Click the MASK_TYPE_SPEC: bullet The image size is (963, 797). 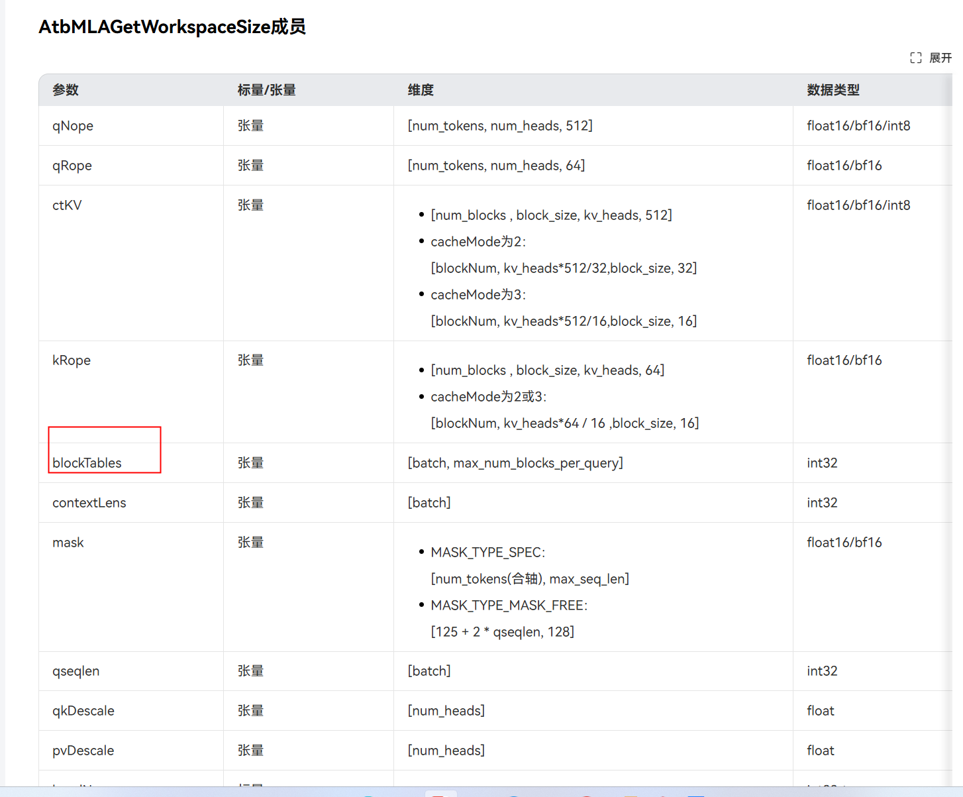pos(488,553)
